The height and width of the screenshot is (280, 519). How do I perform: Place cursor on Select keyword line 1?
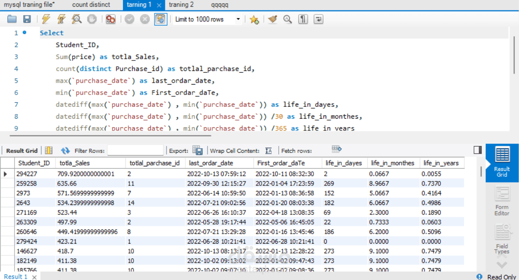pos(51,33)
